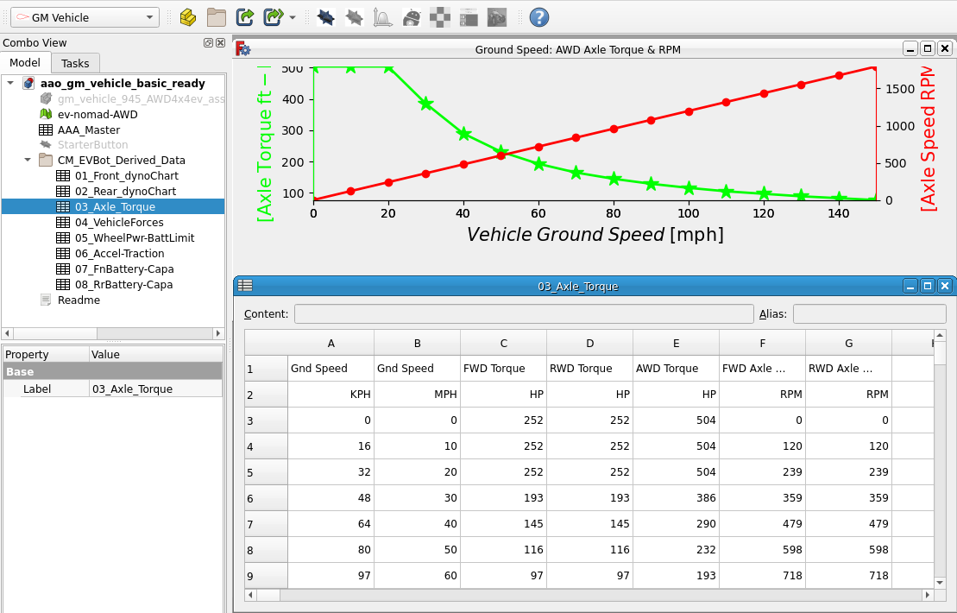This screenshot has width=957, height=613.
Task: Switch to the Tasks tab
Action: (75, 63)
